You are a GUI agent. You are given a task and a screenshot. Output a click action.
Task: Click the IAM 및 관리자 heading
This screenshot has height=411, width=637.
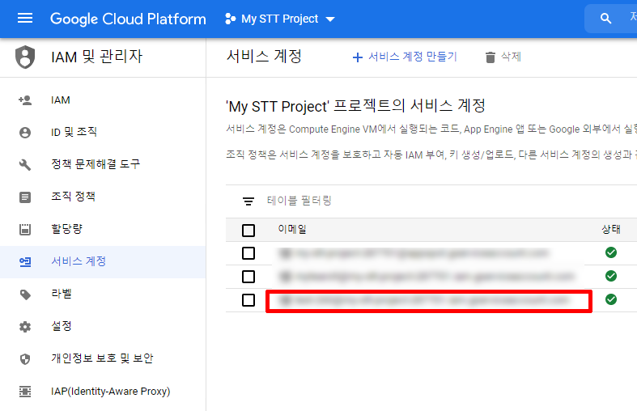pos(96,57)
